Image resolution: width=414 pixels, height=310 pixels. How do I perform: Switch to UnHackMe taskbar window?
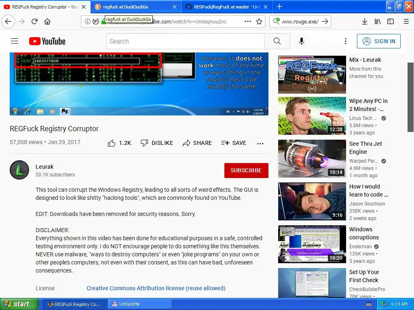click(139, 304)
